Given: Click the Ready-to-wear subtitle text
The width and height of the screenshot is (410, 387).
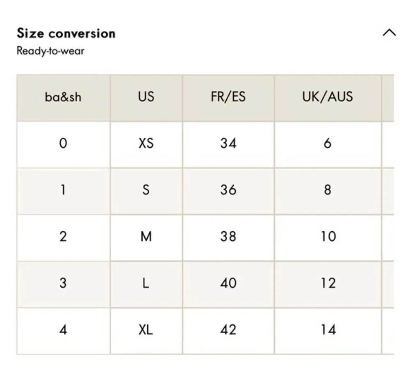Looking at the screenshot, I should (x=50, y=51).
